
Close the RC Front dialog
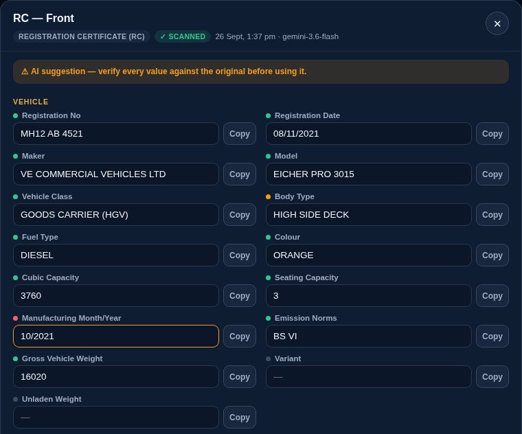point(497,23)
